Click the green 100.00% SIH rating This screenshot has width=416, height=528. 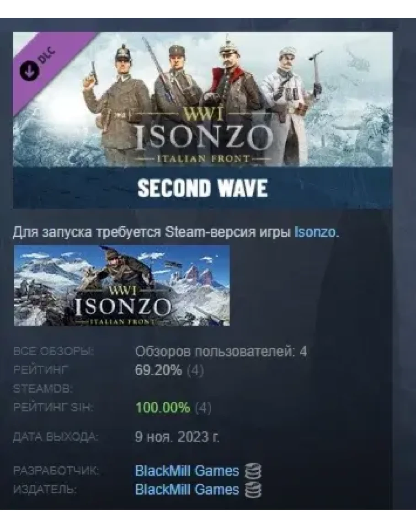point(162,408)
